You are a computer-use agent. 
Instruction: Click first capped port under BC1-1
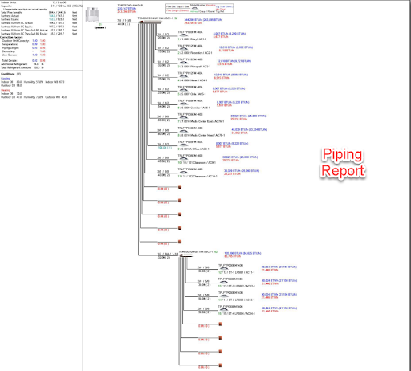tap(180, 187)
